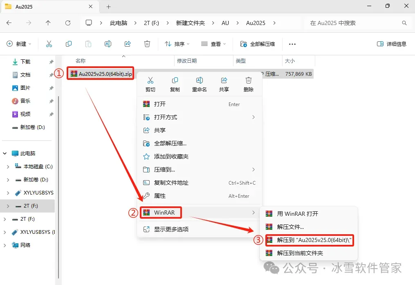Click 复制文件地址 in the context menu
The width and height of the screenshot is (415, 285).
(x=199, y=183)
